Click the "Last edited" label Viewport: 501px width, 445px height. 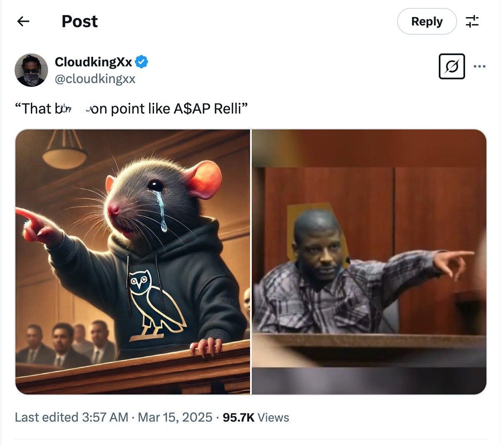coord(46,417)
